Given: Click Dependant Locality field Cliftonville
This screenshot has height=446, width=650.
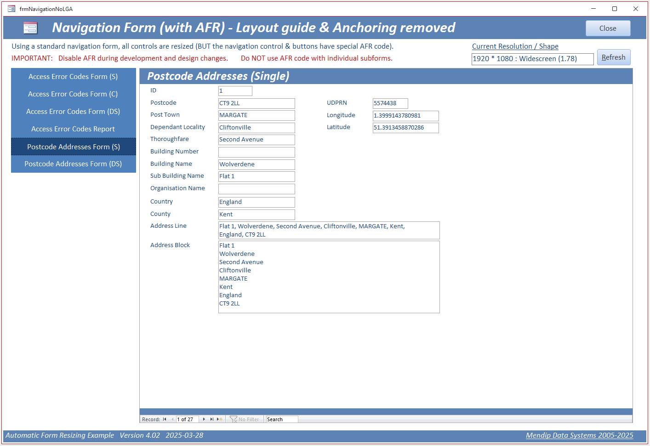Looking at the screenshot, I should 257,128.
